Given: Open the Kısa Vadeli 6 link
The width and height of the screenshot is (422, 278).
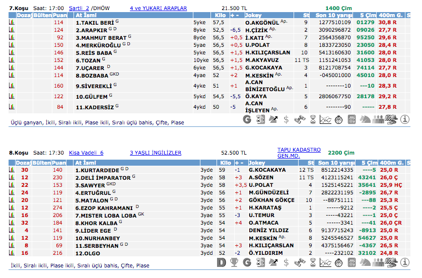Looking at the screenshot, I should tap(86, 153).
